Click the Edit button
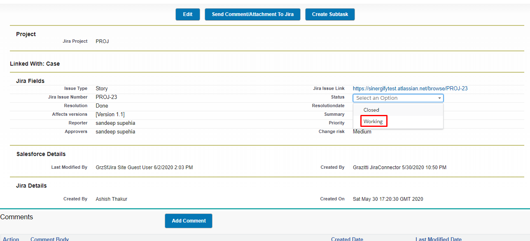This screenshot has width=530, height=241. (x=187, y=14)
